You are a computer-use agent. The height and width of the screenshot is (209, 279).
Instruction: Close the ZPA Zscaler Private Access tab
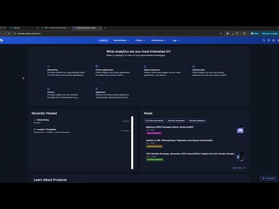click(x=69, y=28)
